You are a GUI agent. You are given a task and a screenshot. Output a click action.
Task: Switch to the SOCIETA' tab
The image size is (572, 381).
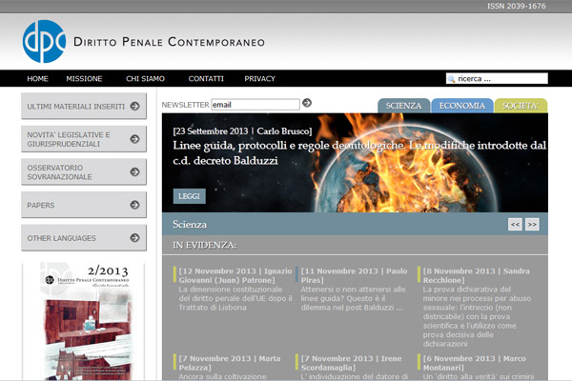pyautogui.click(x=521, y=106)
